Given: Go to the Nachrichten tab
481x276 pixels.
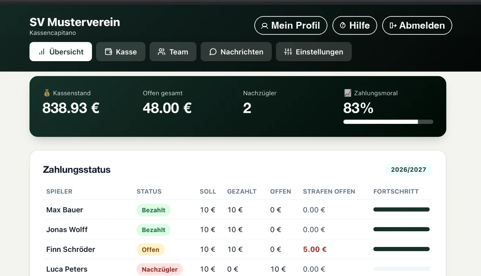Looking at the screenshot, I should 236,52.
